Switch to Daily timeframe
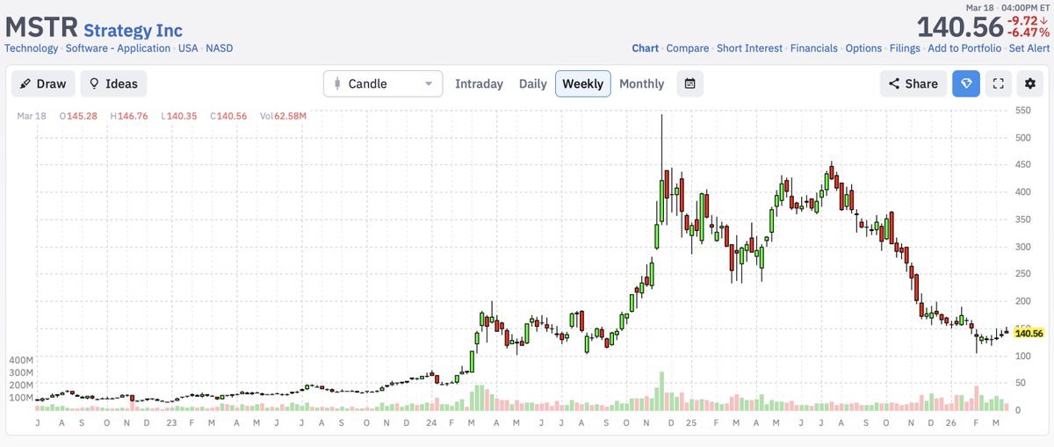The image size is (1054, 447). coord(532,84)
